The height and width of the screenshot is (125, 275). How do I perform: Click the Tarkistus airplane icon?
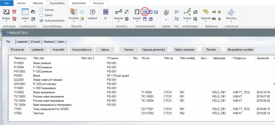coord(231,13)
